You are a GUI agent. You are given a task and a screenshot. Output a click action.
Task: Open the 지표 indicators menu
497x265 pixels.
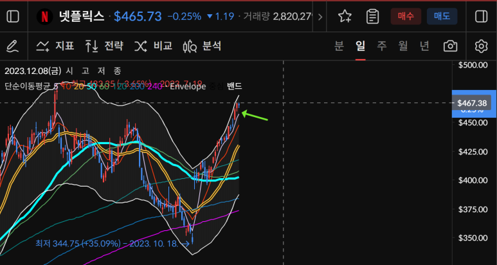pos(55,46)
